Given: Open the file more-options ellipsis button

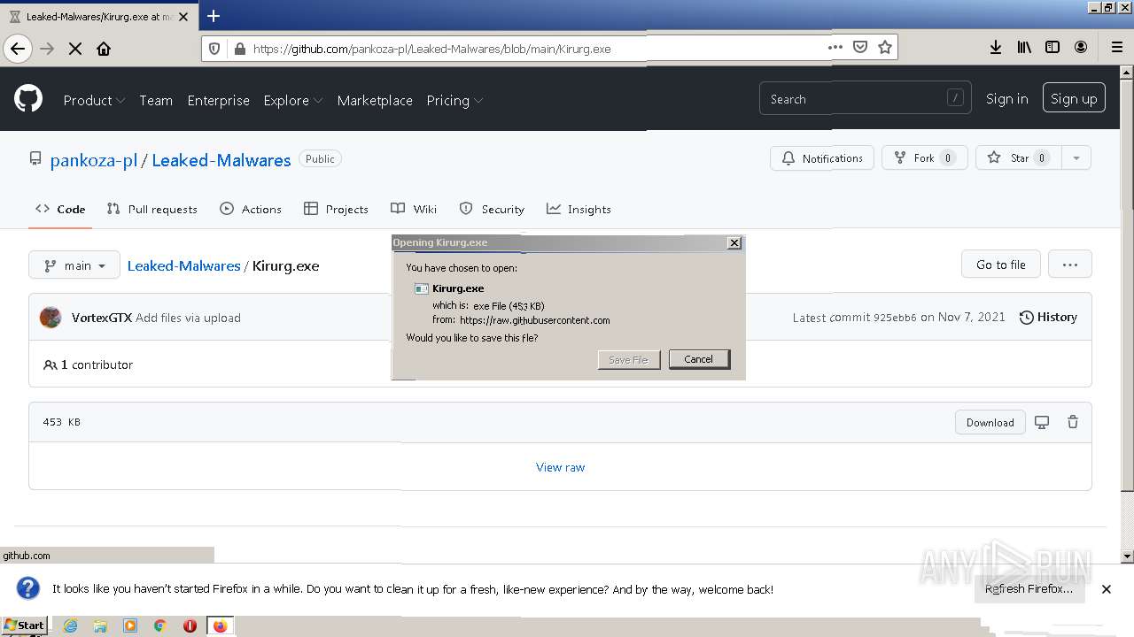Looking at the screenshot, I should pyautogui.click(x=1069, y=265).
